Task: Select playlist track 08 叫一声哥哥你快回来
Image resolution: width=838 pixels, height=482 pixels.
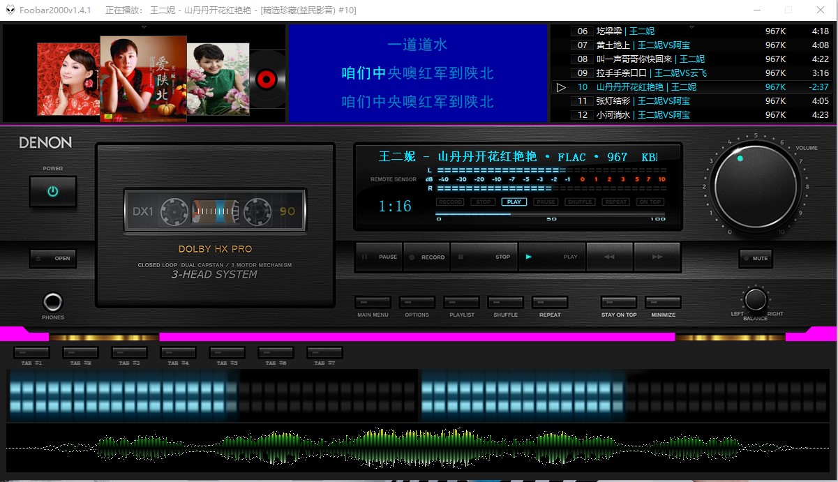Action: coord(691,59)
